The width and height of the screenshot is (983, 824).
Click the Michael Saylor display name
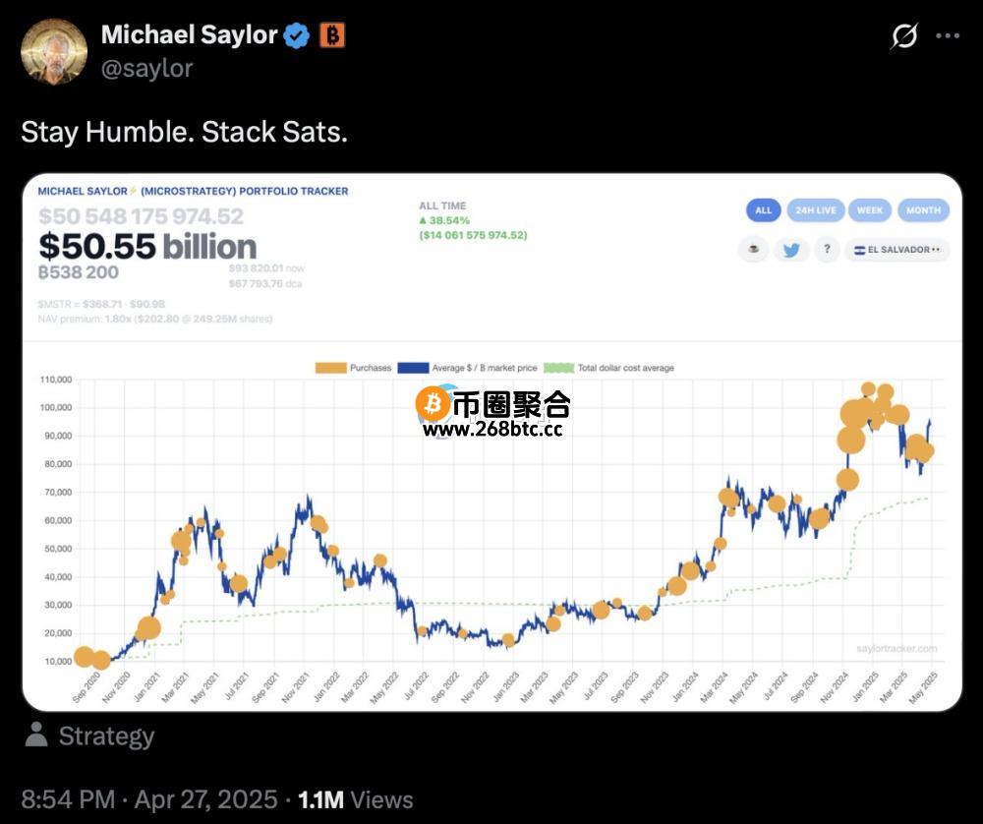pyautogui.click(x=189, y=35)
